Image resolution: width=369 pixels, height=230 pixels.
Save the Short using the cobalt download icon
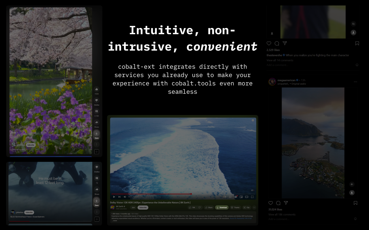point(97,133)
